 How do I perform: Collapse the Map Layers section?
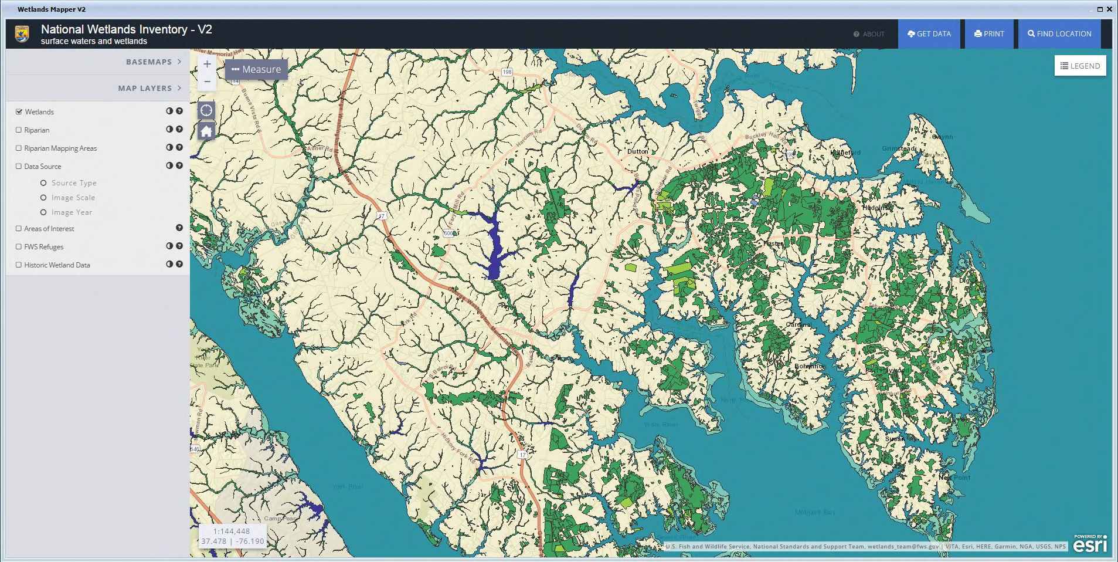pos(149,88)
